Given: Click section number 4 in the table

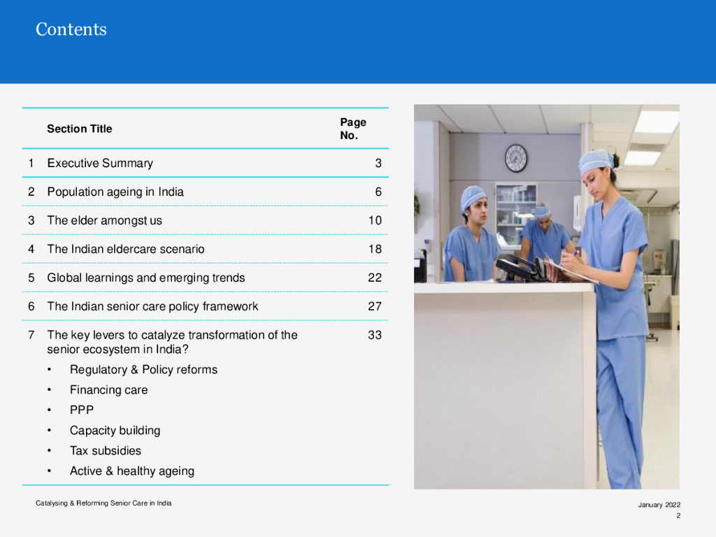Looking at the screenshot, I should pos(31,249).
